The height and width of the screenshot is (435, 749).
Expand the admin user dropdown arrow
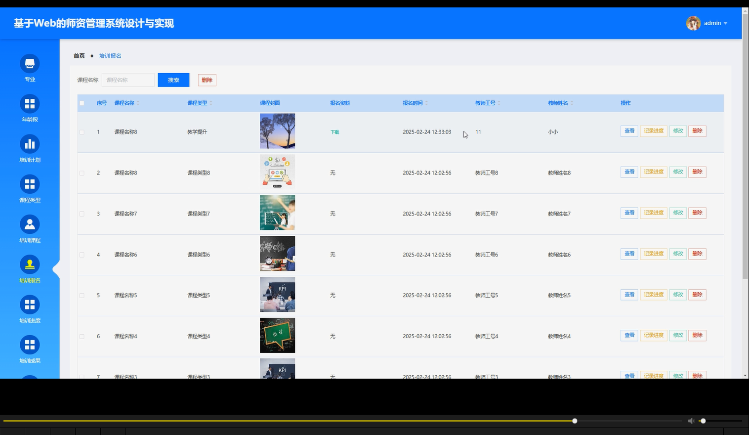click(725, 23)
